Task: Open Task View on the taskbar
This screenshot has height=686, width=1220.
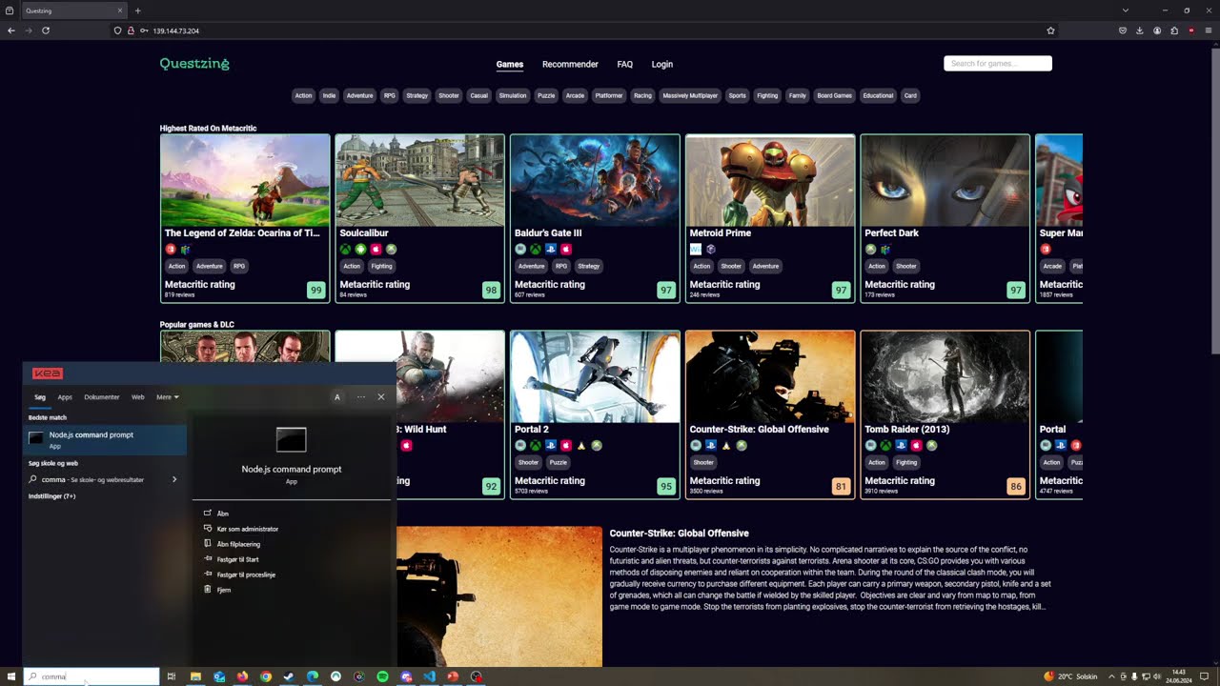Action: tap(172, 676)
